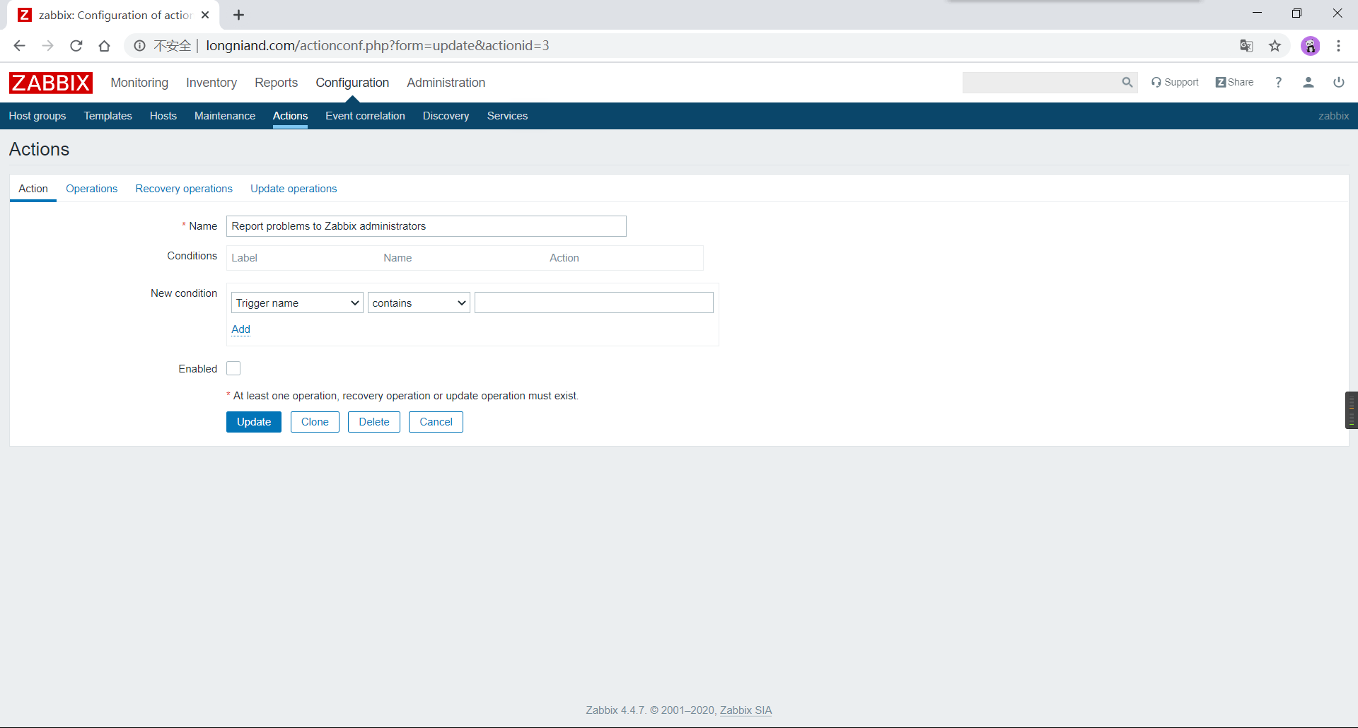The height and width of the screenshot is (728, 1358).
Task: Bookmark this page with the star
Action: [x=1275, y=46]
